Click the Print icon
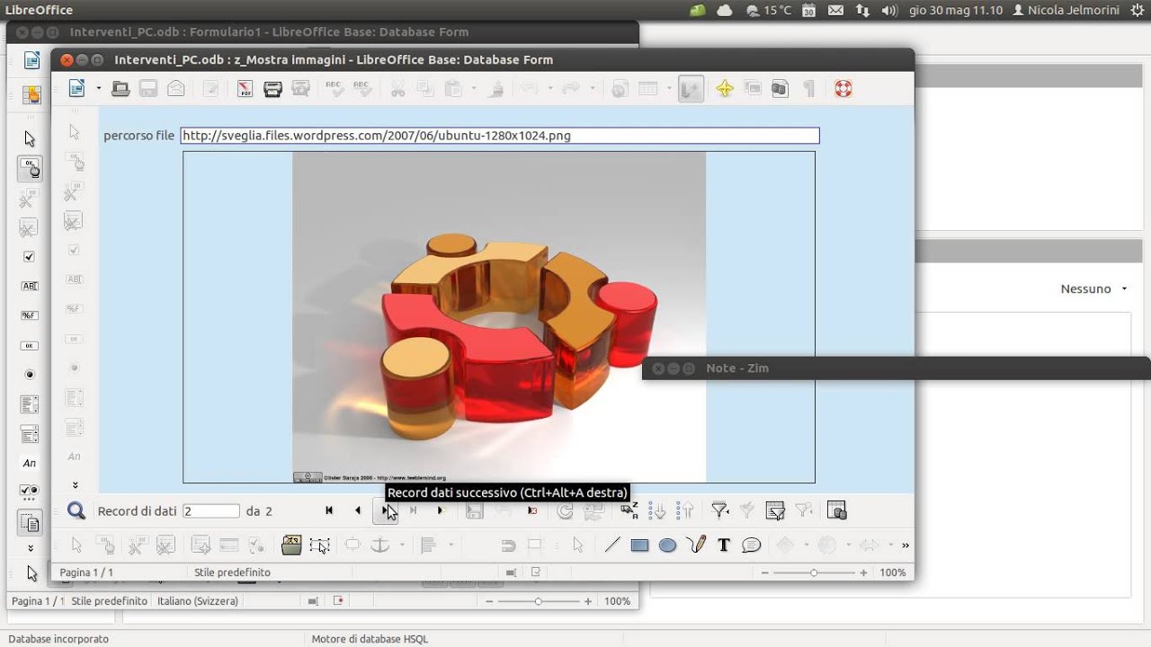Image resolution: width=1151 pixels, height=647 pixels. coord(273,88)
